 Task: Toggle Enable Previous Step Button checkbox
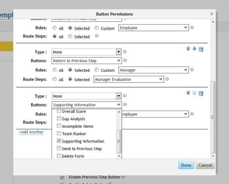click(x=62, y=177)
